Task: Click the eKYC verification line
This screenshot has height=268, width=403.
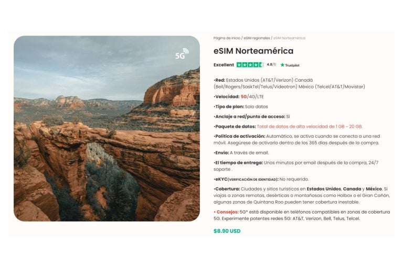Action: (261, 179)
